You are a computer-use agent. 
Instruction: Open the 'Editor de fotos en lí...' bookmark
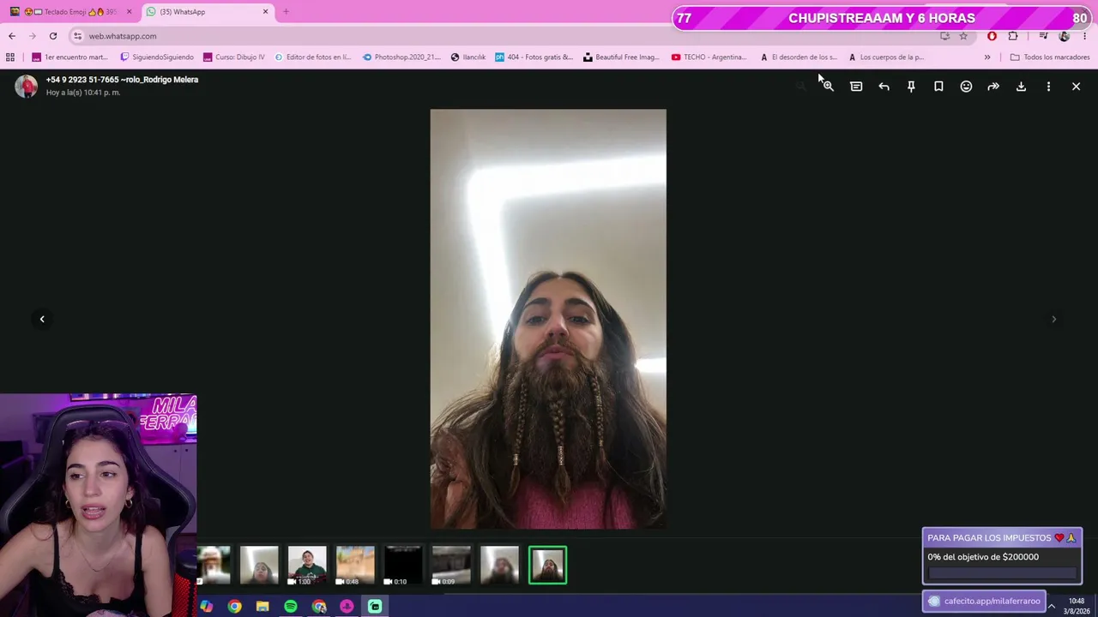click(312, 57)
